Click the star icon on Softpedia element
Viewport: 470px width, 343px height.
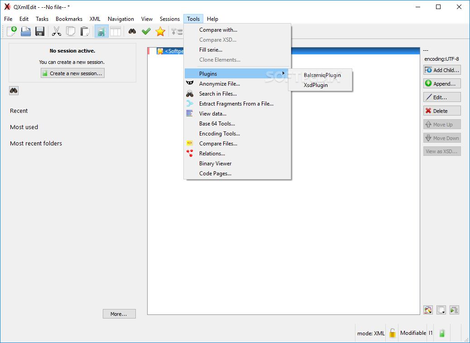(x=160, y=51)
